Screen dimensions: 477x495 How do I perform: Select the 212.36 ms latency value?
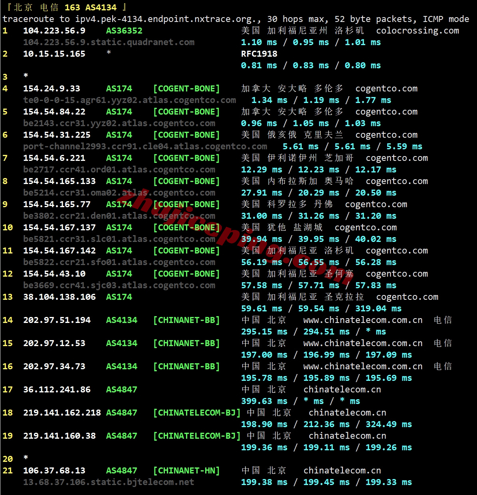point(327,424)
